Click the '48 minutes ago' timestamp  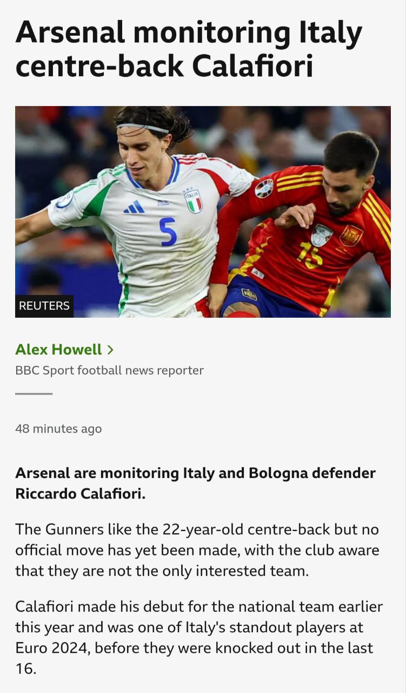coord(58,429)
